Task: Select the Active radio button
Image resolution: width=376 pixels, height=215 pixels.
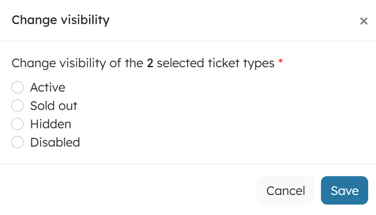Action: click(x=18, y=87)
